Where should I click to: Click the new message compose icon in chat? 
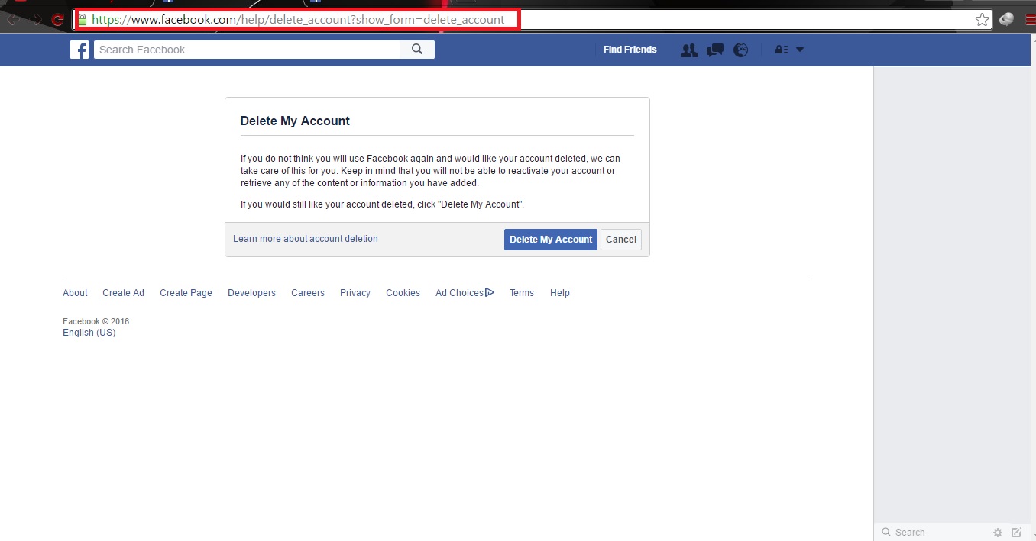(1016, 533)
